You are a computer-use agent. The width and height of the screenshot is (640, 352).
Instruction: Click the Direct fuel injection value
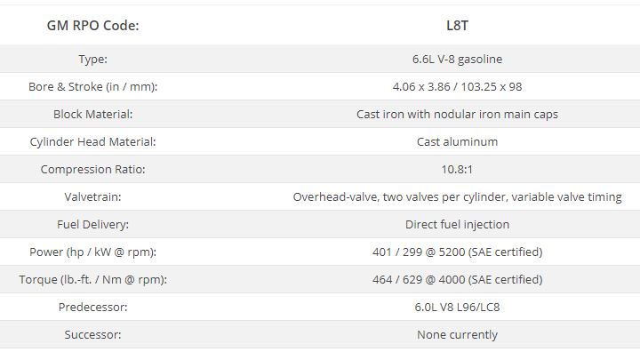tap(457, 224)
